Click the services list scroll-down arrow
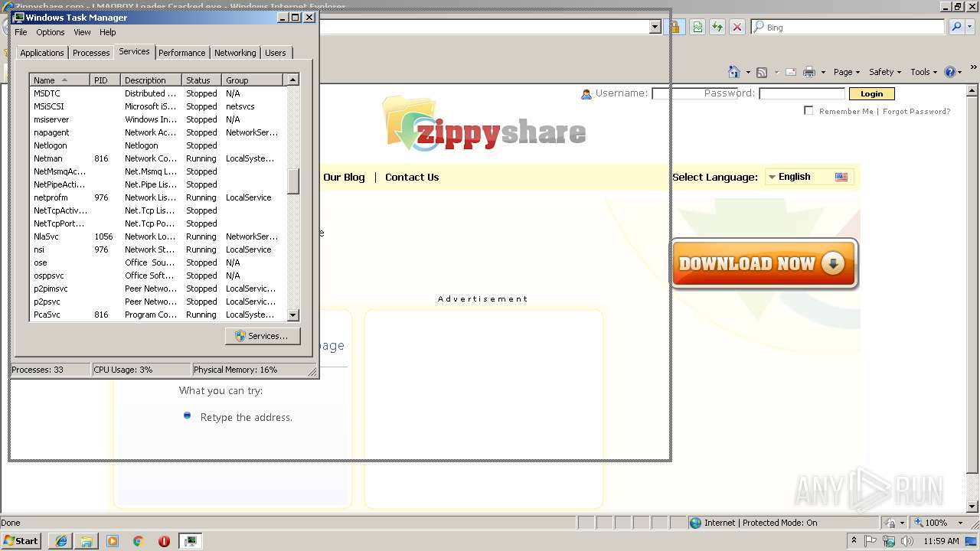The width and height of the screenshot is (980, 551). pos(292,315)
